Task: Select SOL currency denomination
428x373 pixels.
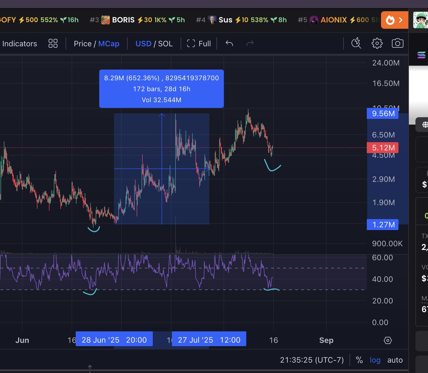Action: coord(165,44)
